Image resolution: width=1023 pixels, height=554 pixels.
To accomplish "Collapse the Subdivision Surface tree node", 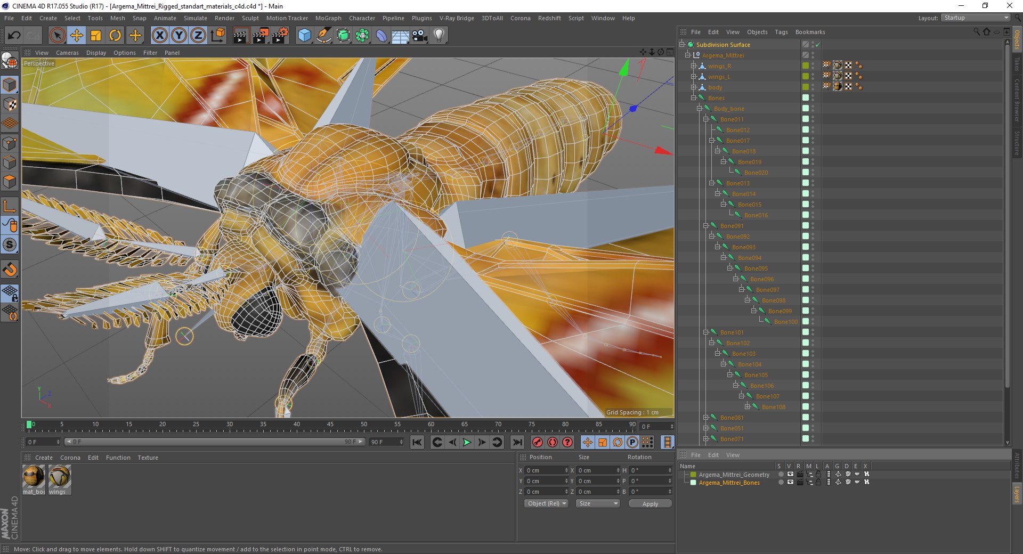I will (681, 45).
